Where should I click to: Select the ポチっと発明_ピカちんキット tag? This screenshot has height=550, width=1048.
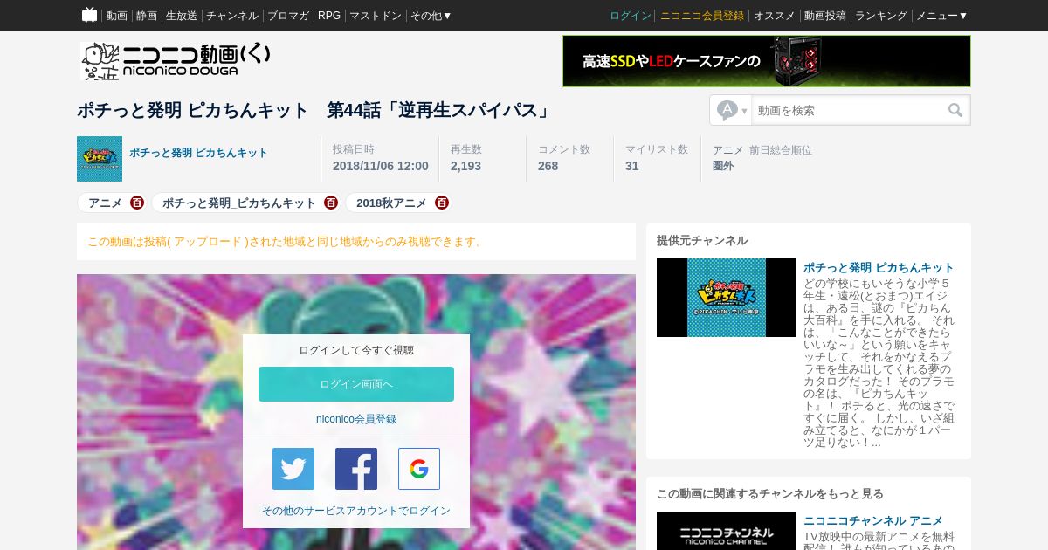tap(239, 203)
